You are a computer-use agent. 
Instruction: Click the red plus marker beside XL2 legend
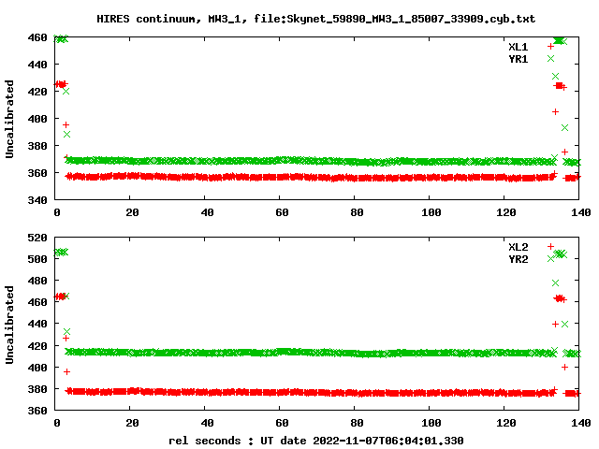(x=550, y=246)
